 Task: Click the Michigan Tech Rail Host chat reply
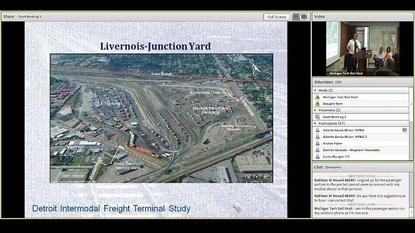coord(360,211)
